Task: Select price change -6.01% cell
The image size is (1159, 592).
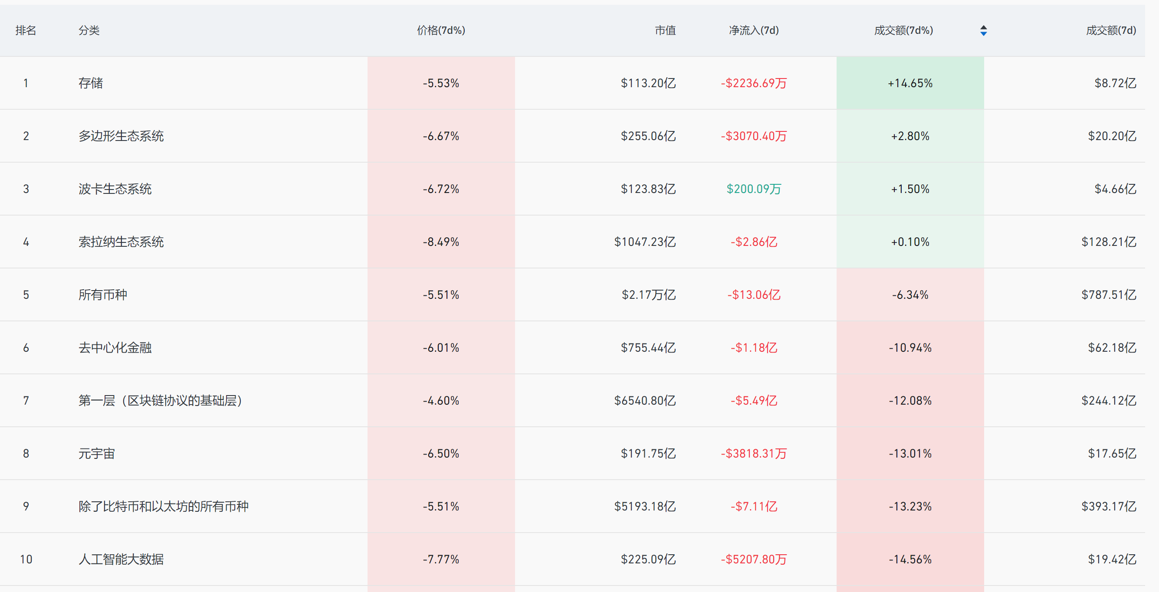Action: [441, 348]
